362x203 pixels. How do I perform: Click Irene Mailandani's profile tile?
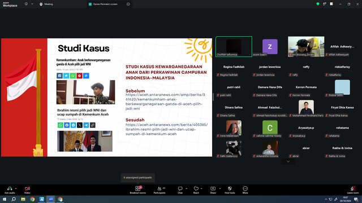pyautogui.click(x=234, y=128)
